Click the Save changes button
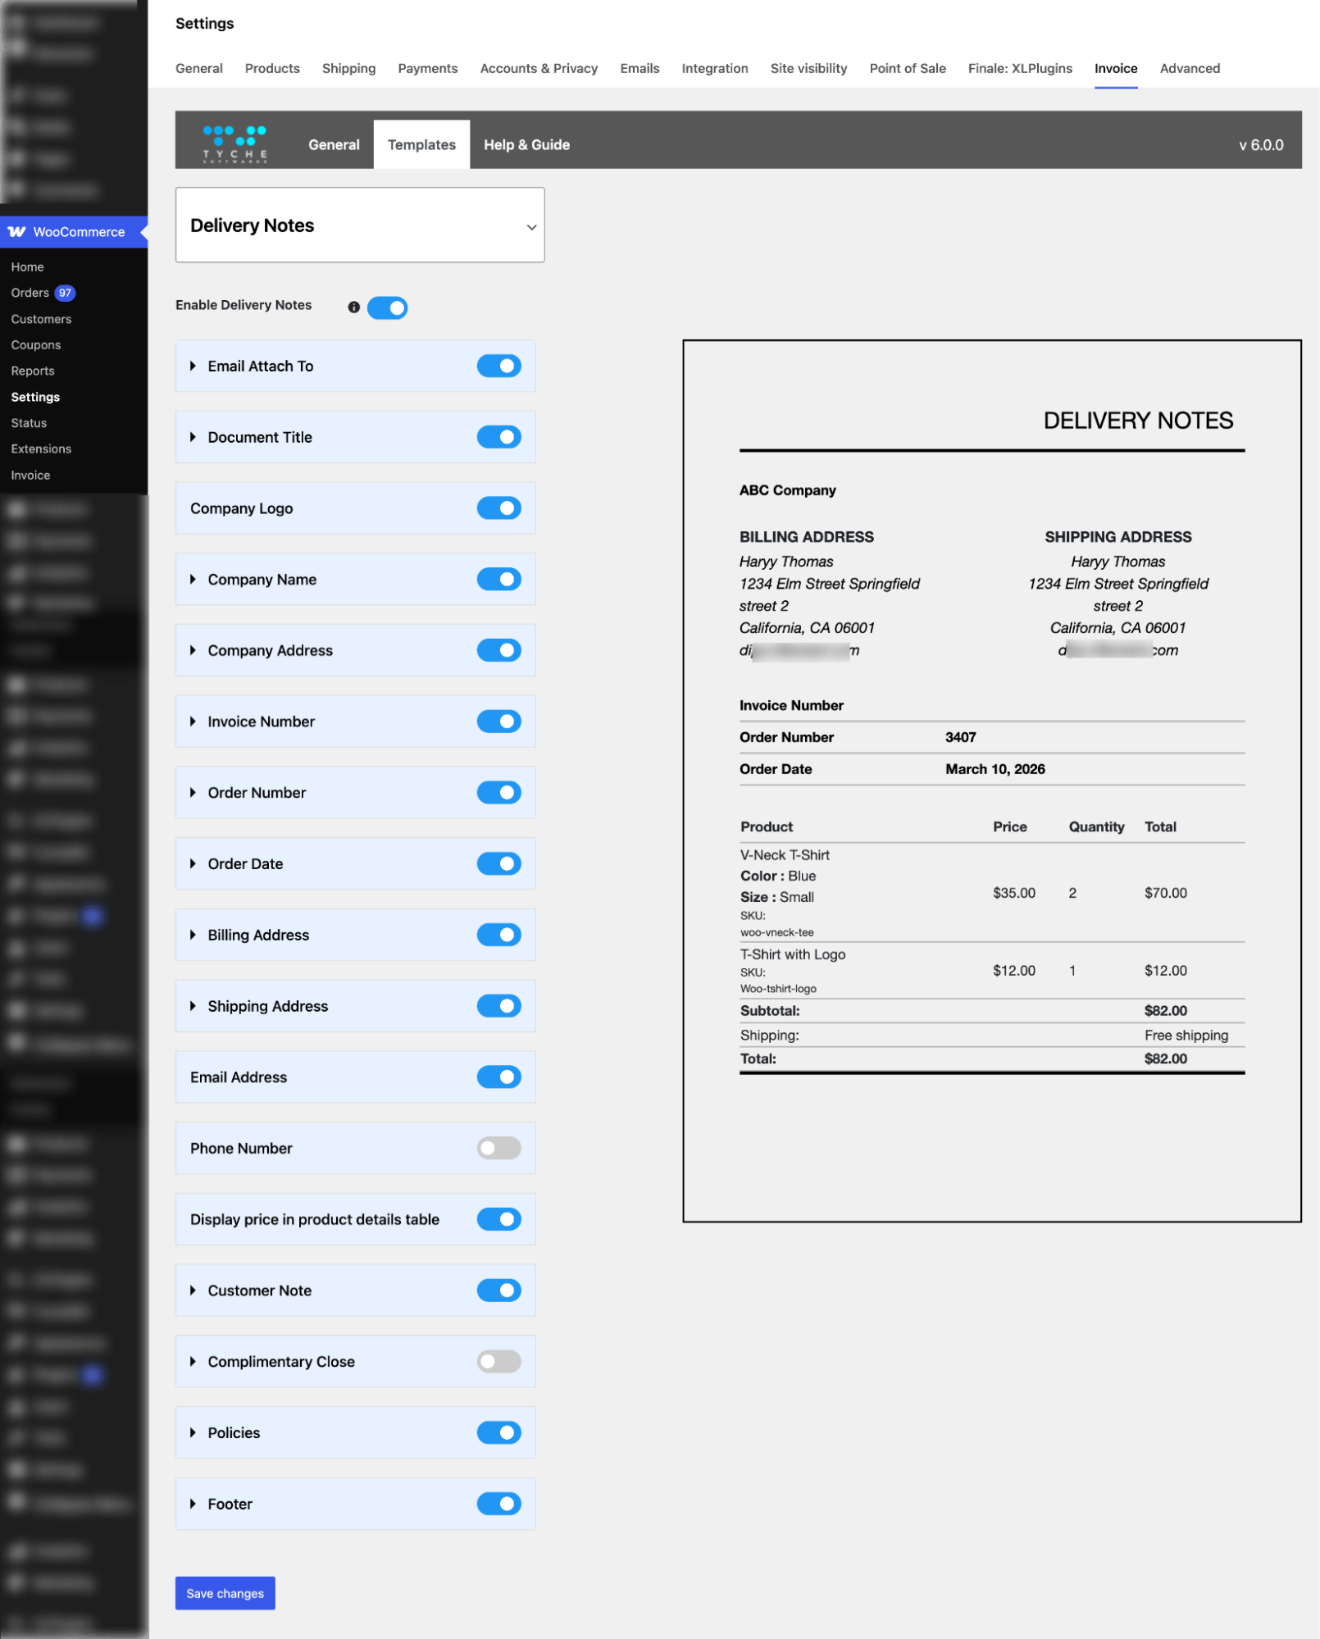Viewport: 1320px width, 1639px height. click(225, 1593)
